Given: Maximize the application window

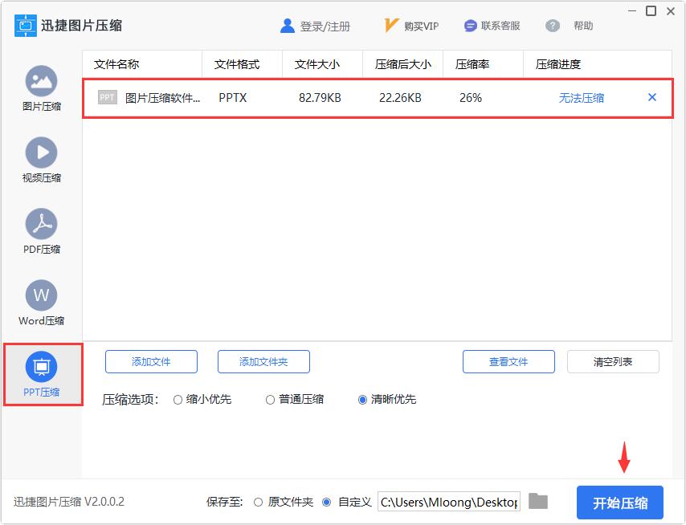Looking at the screenshot, I should coord(651,10).
